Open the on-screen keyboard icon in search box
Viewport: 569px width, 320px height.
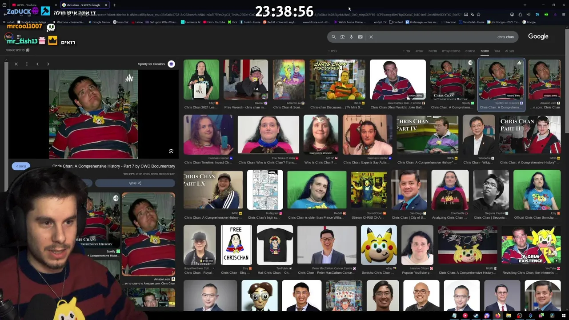pos(360,37)
